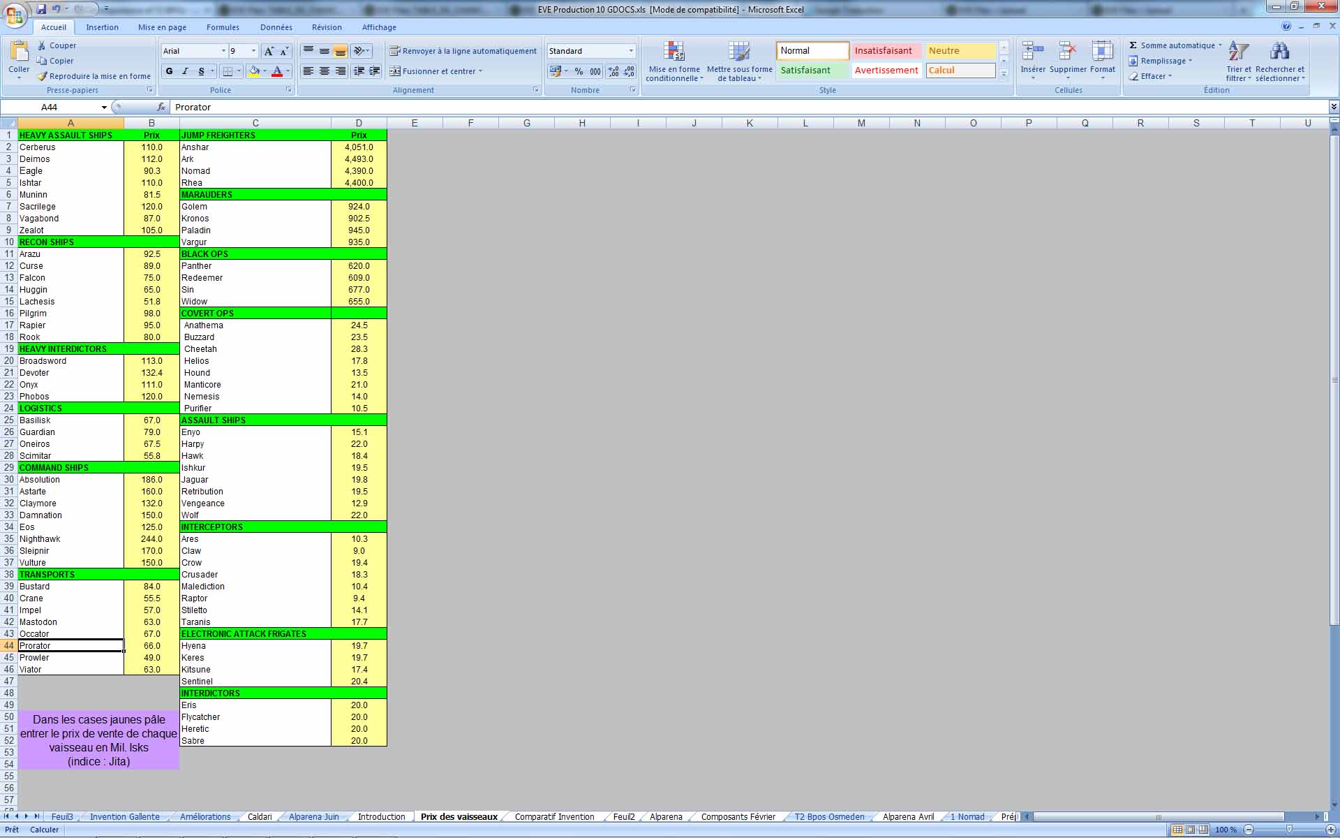Viewport: 1340px width, 838px height.
Task: Open the Name Box dropdown arrow
Action: pos(104,108)
